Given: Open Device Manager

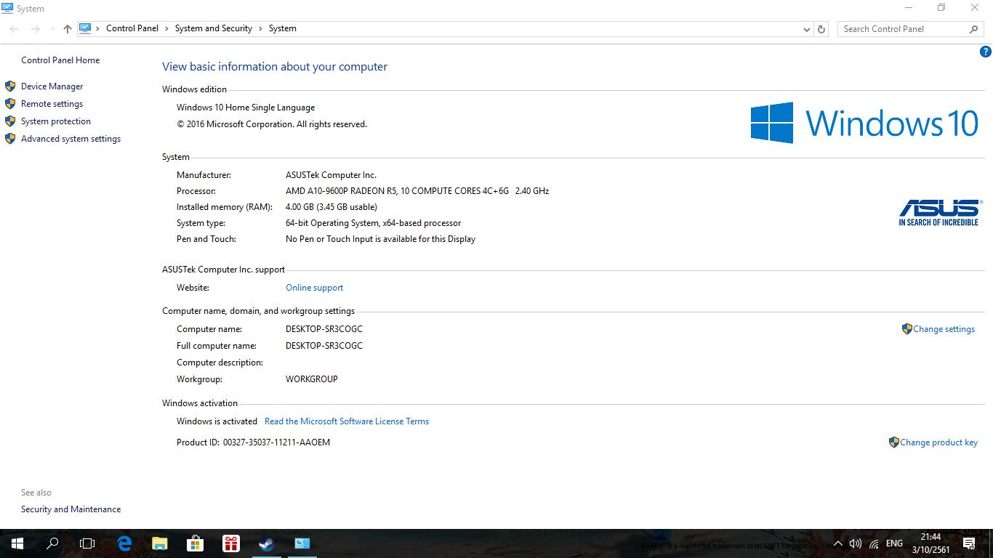Looking at the screenshot, I should [x=52, y=86].
